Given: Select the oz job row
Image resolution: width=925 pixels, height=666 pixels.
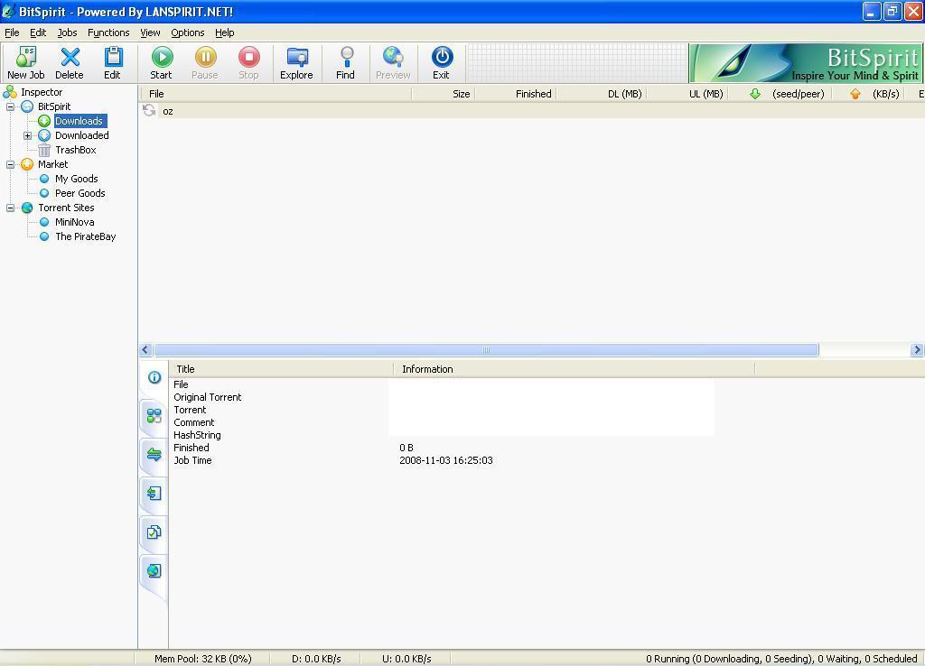Looking at the screenshot, I should pyautogui.click(x=532, y=111).
